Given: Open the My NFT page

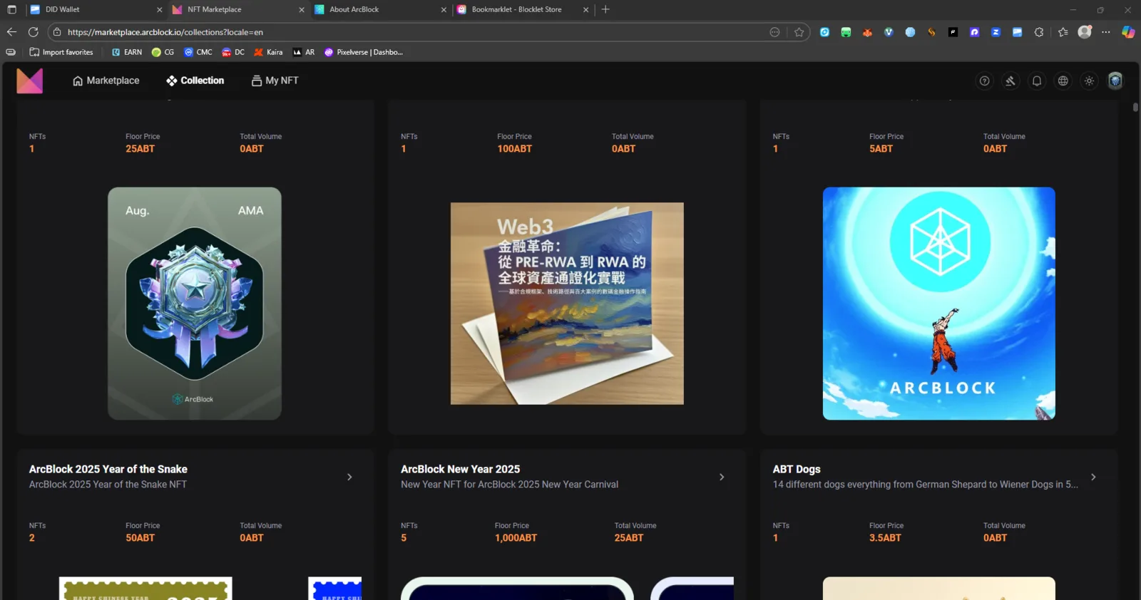Looking at the screenshot, I should pyautogui.click(x=275, y=81).
